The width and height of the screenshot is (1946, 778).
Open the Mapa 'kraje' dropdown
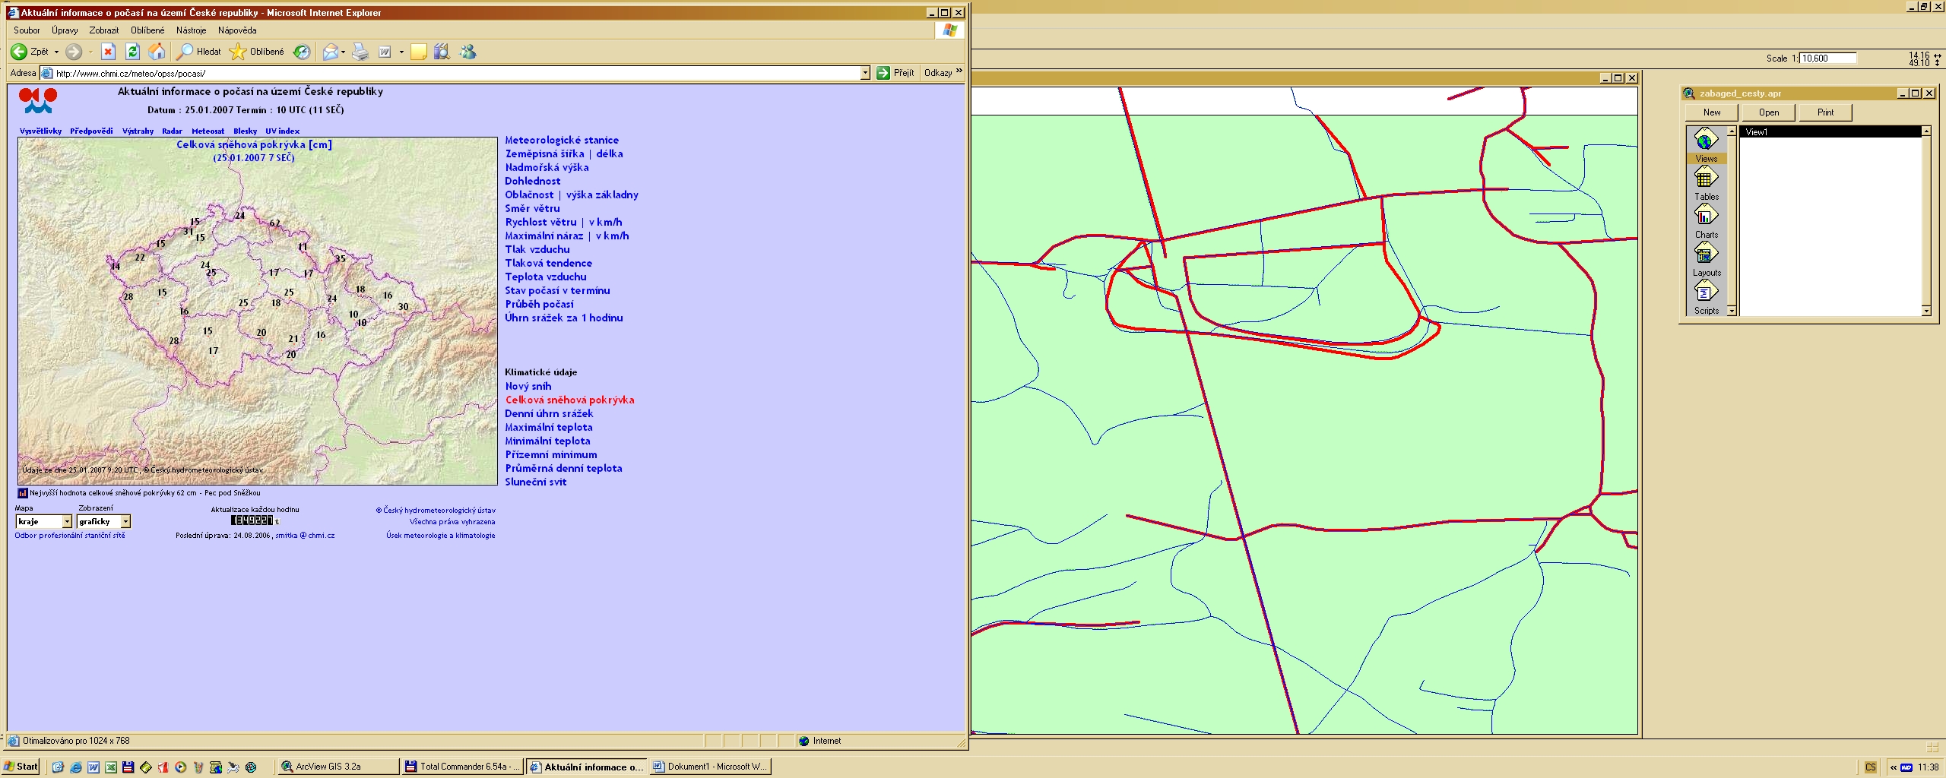coord(66,521)
